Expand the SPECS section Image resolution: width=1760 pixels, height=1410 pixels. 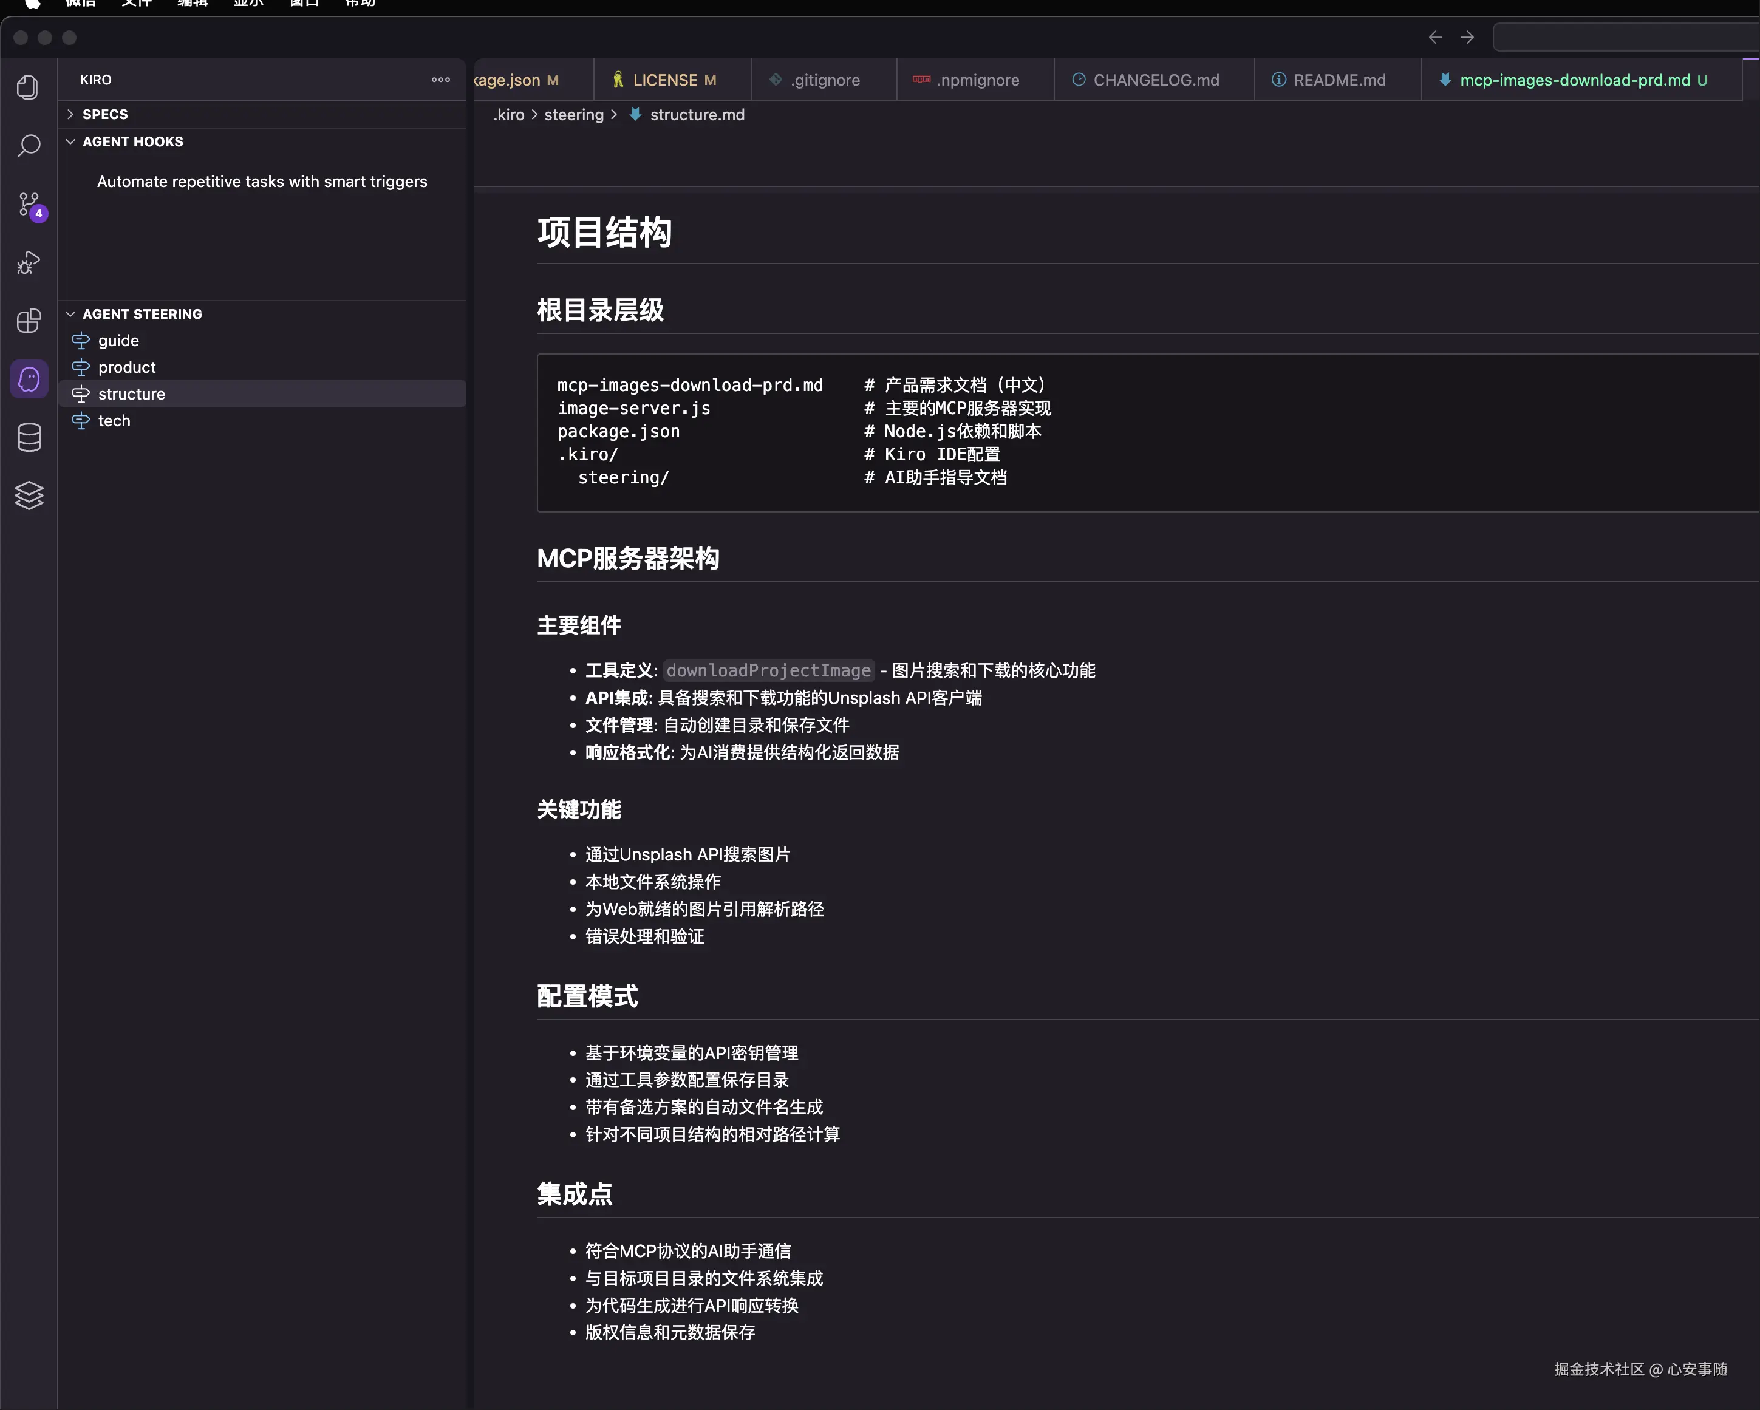tap(104, 114)
